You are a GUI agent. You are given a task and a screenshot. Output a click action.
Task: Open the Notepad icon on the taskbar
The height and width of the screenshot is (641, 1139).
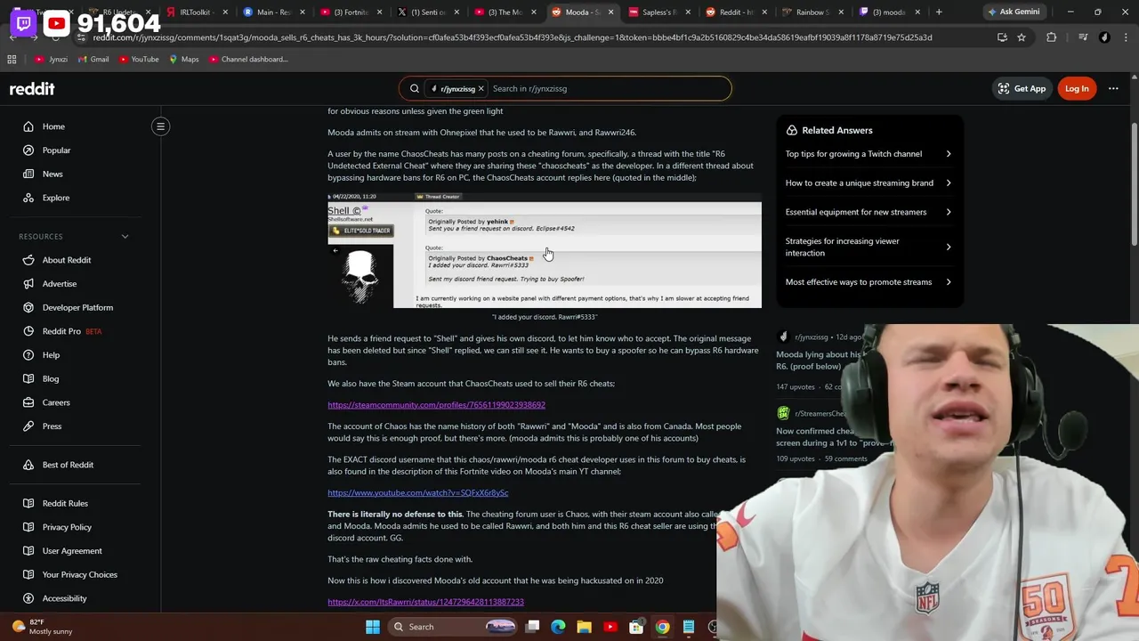[x=689, y=627]
